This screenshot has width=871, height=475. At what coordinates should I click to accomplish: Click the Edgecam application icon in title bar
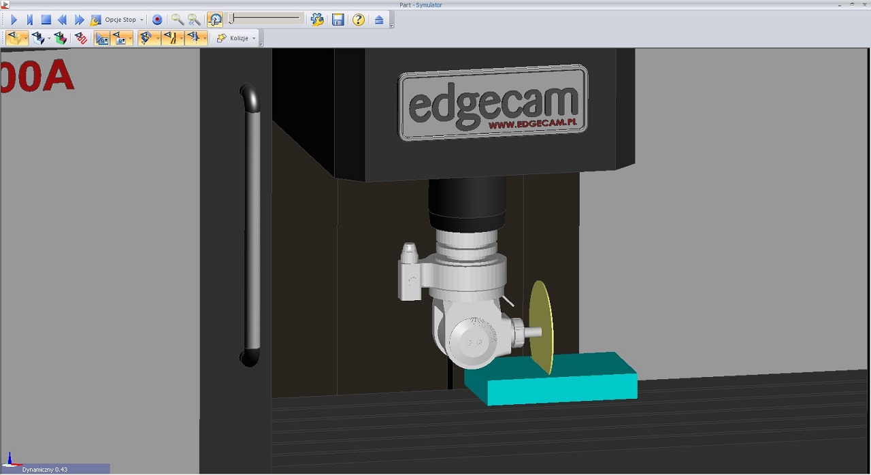[x=5, y=5]
